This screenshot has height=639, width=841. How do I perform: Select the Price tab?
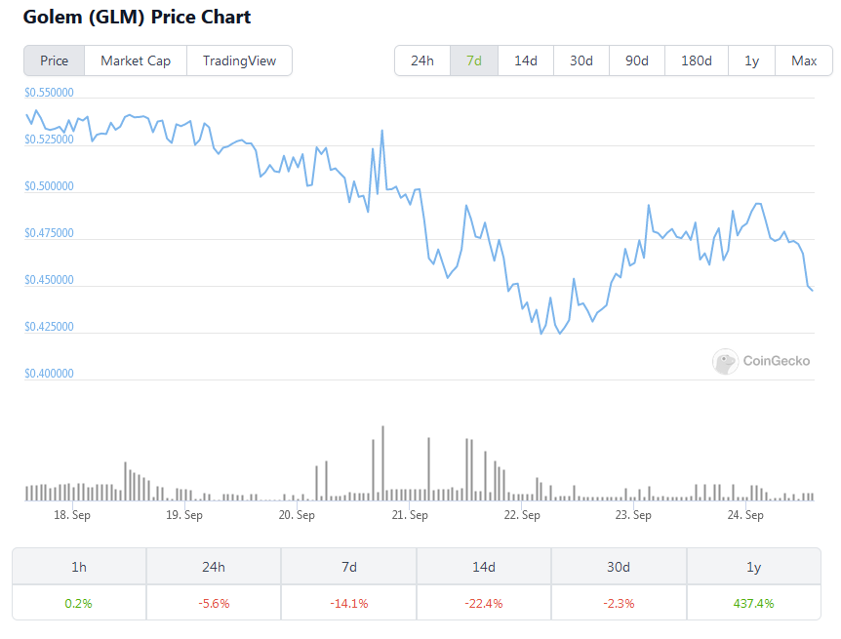pos(55,60)
